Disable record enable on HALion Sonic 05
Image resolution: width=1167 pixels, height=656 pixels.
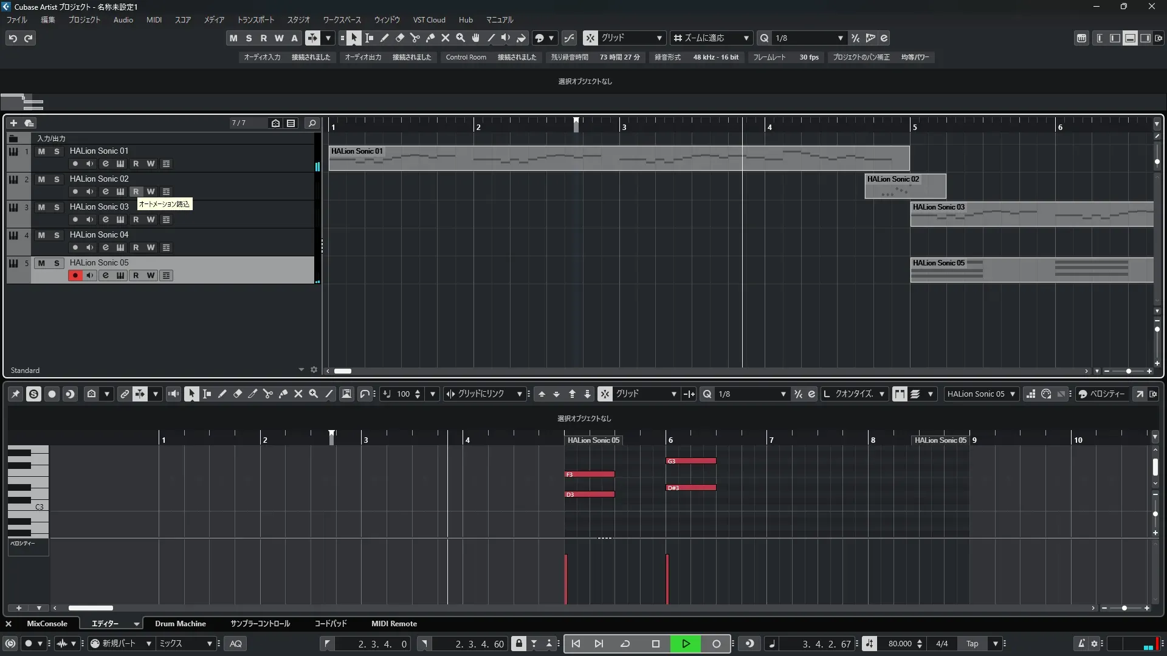[x=75, y=275]
